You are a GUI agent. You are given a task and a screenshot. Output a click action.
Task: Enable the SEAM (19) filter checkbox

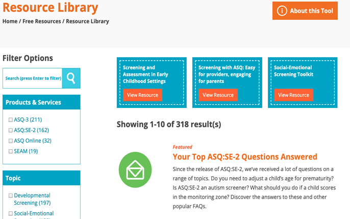[11, 151]
